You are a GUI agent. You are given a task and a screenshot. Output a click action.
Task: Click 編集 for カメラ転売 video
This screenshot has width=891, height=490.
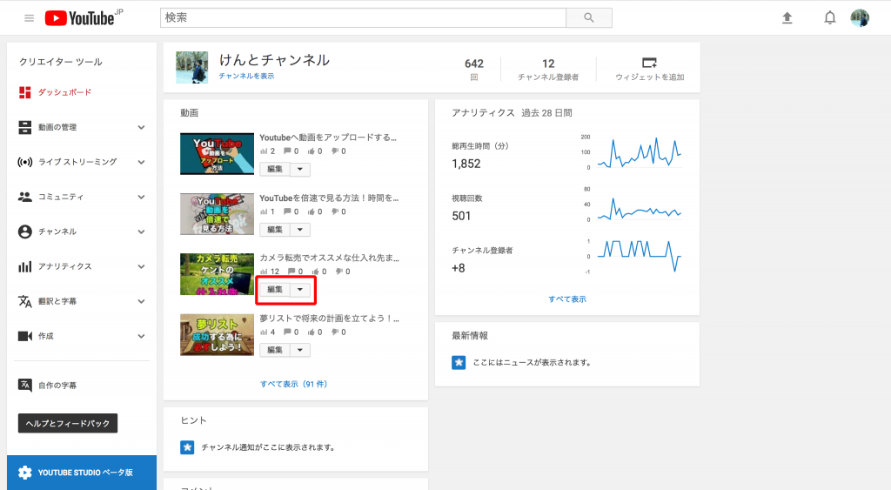[x=275, y=289]
